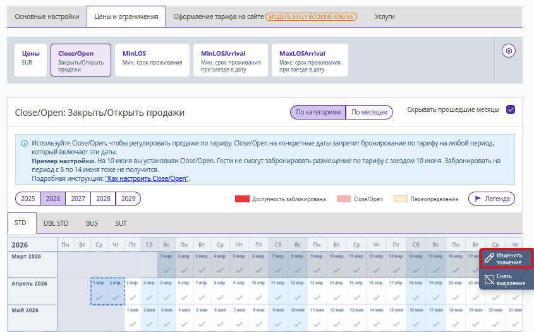Screen dimensions: 534x332
Task: Open settings gear icon at right
Action: click(x=509, y=51)
